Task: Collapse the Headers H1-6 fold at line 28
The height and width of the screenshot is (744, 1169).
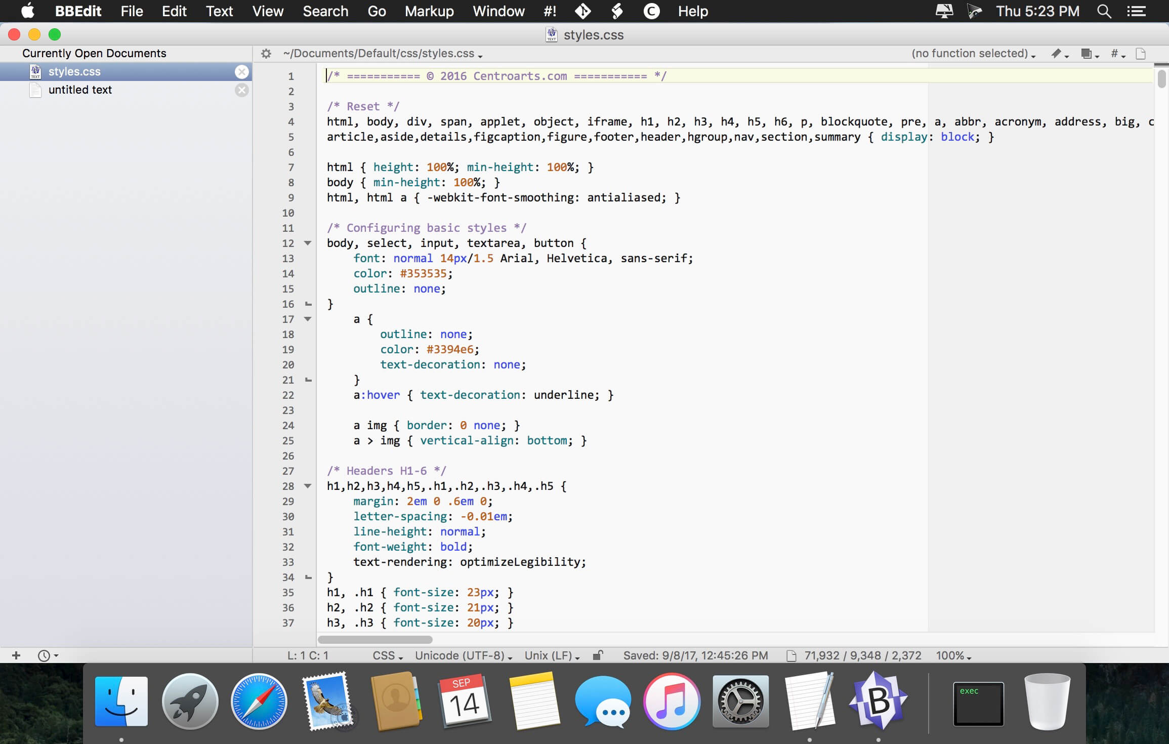Action: coord(308,486)
